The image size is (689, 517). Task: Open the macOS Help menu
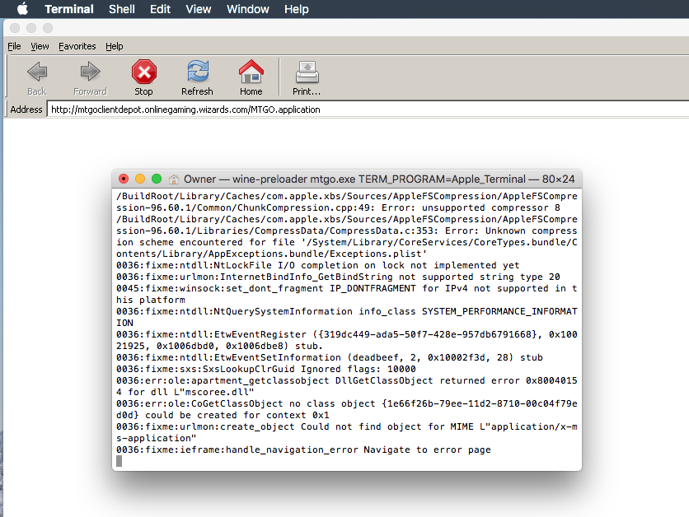pyautogui.click(x=296, y=9)
